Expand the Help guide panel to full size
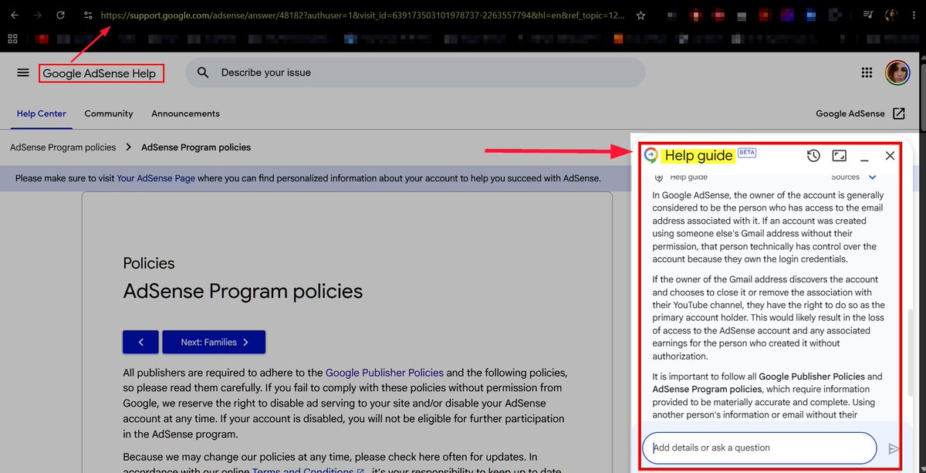The height and width of the screenshot is (473, 926). point(840,156)
